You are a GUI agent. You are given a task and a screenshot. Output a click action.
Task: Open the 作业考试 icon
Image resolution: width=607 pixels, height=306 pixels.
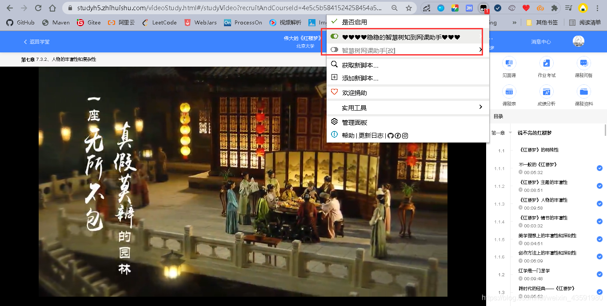click(547, 63)
